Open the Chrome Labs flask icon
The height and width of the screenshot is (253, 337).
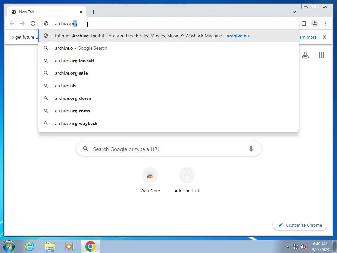coord(305,55)
